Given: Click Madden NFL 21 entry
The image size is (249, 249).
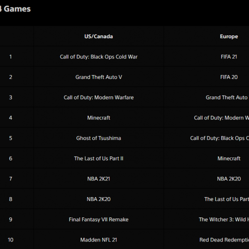Looking at the screenshot, I should (99, 239).
